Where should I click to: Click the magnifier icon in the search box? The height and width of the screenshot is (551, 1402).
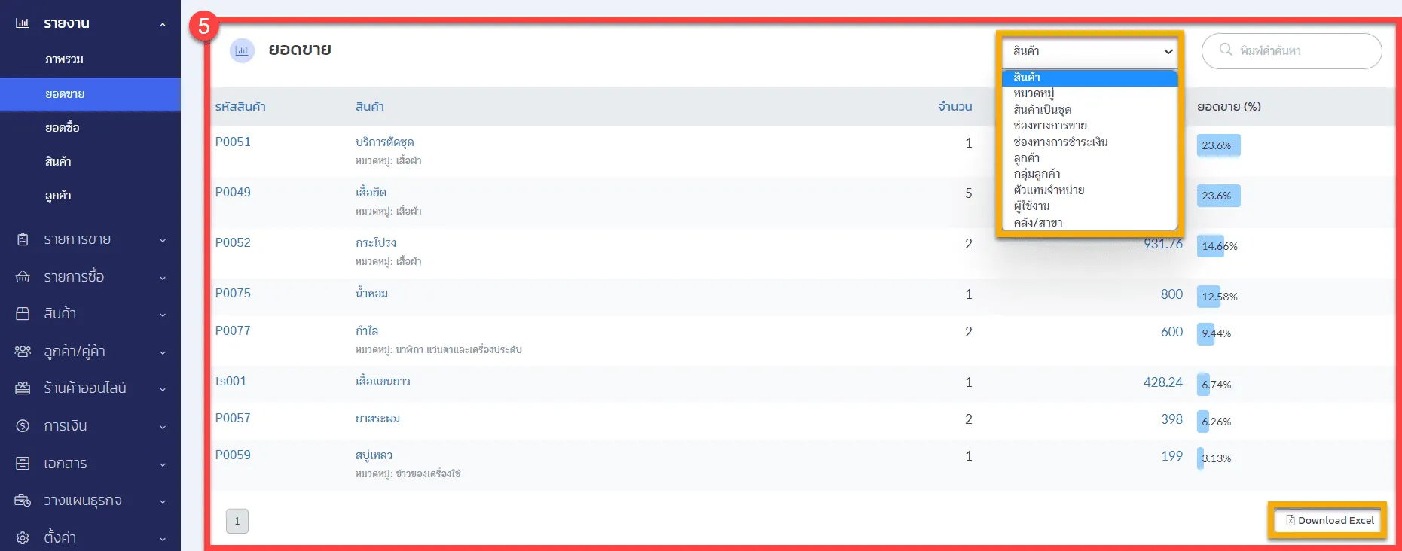click(1226, 50)
